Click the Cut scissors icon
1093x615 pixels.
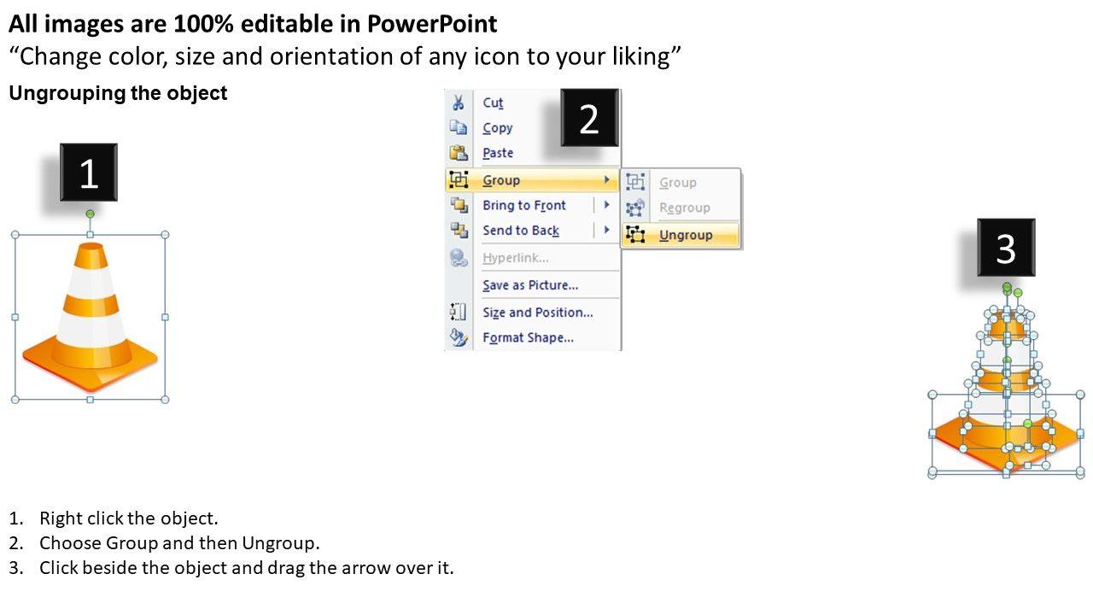point(459,102)
